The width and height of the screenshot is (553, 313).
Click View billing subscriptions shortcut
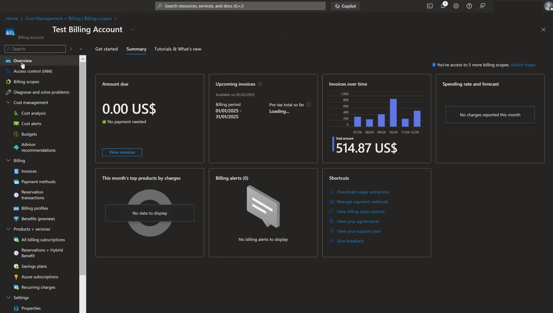pyautogui.click(x=361, y=212)
